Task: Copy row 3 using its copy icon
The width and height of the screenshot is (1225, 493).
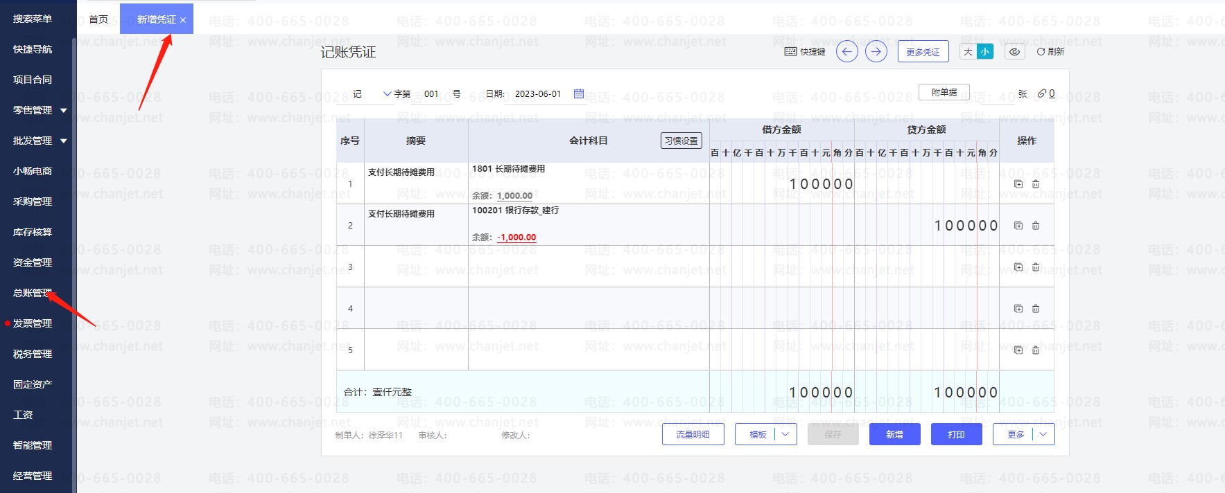Action: (x=1018, y=267)
